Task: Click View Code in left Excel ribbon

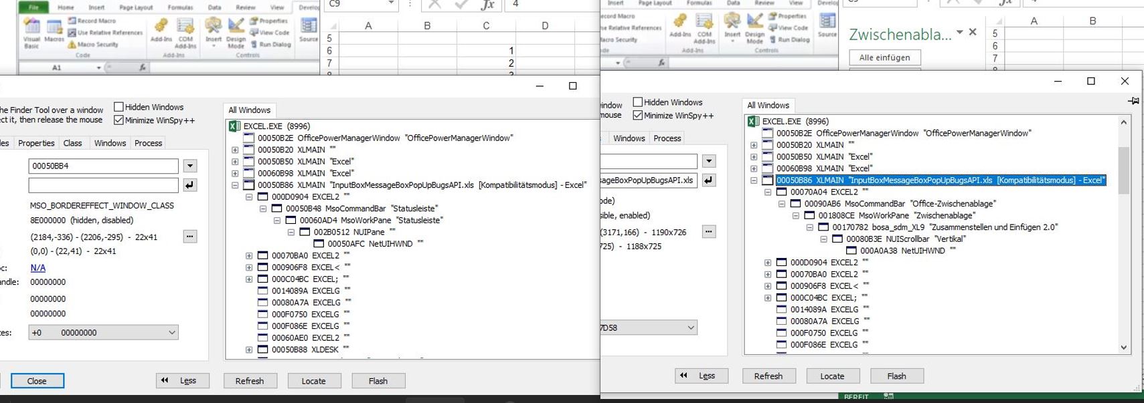Action: tap(270, 33)
